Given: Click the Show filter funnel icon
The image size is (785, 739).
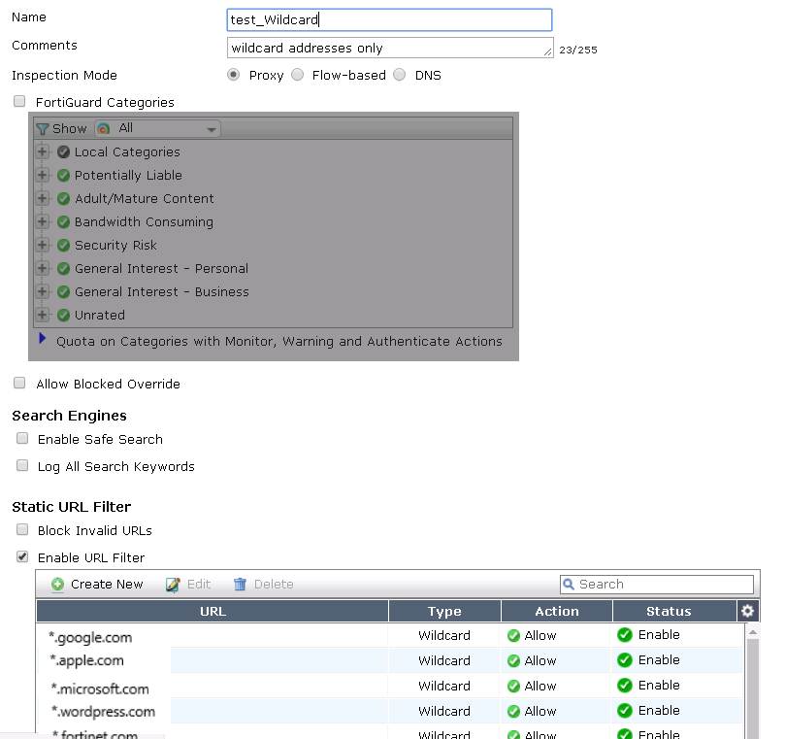Looking at the screenshot, I should 42,128.
